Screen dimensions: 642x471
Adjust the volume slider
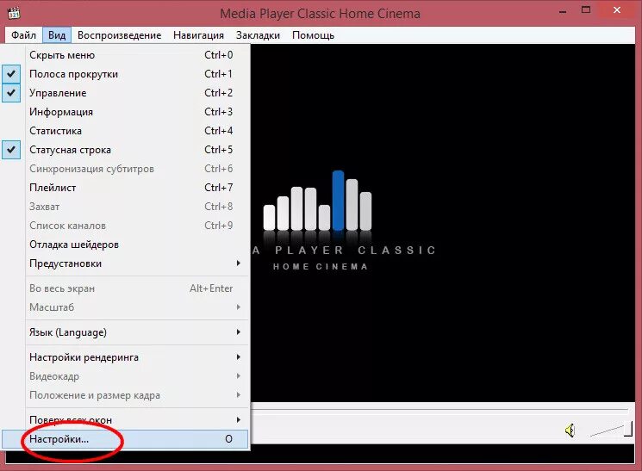tap(612, 430)
